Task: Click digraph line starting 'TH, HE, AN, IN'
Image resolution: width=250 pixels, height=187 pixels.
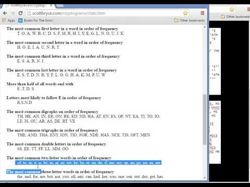Action: tap(88, 116)
